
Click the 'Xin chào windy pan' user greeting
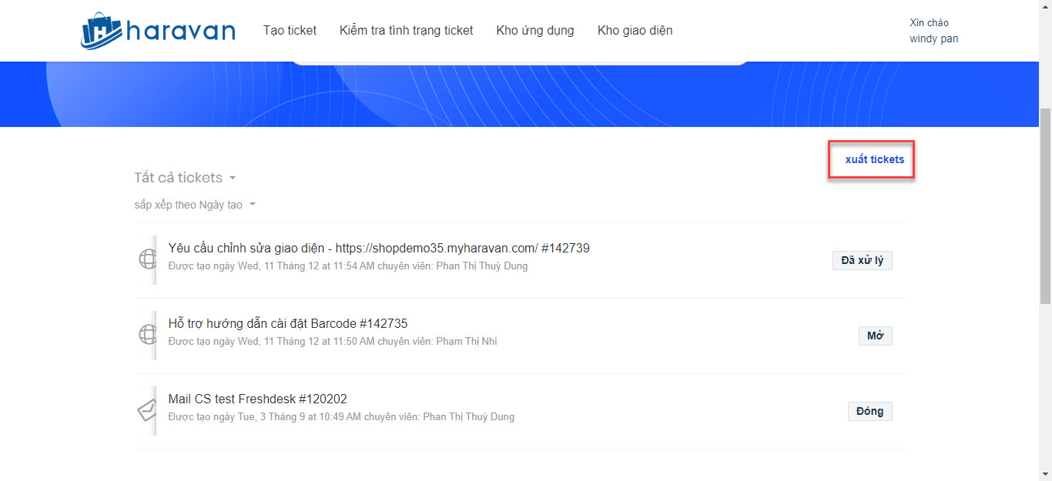coord(933,31)
